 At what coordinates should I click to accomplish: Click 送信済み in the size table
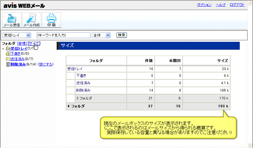tap(83, 83)
